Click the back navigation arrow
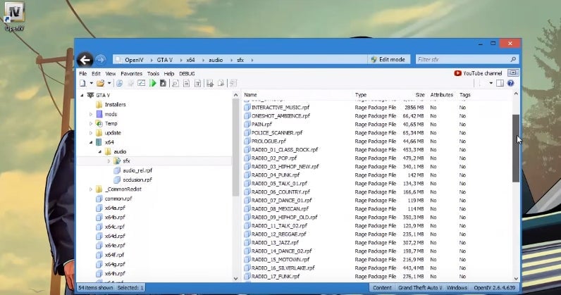 pos(85,60)
